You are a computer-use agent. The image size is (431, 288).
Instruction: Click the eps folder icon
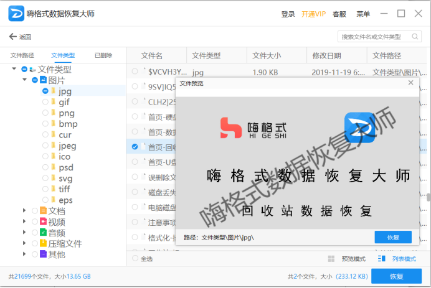tap(54, 200)
